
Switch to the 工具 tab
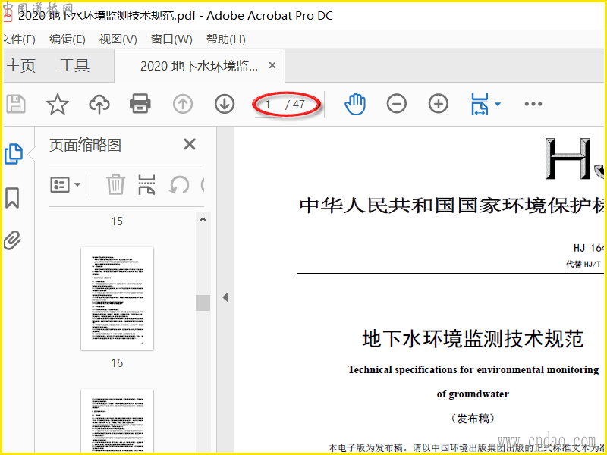click(74, 66)
